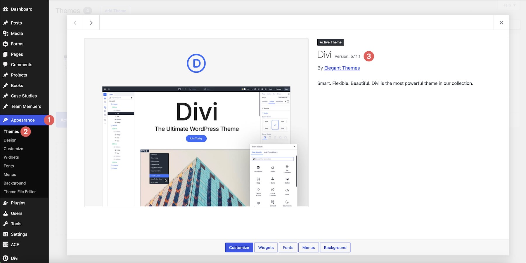Image resolution: width=526 pixels, height=263 pixels.
Task: Click the Divi theme screenshot preview
Action: coord(196,123)
